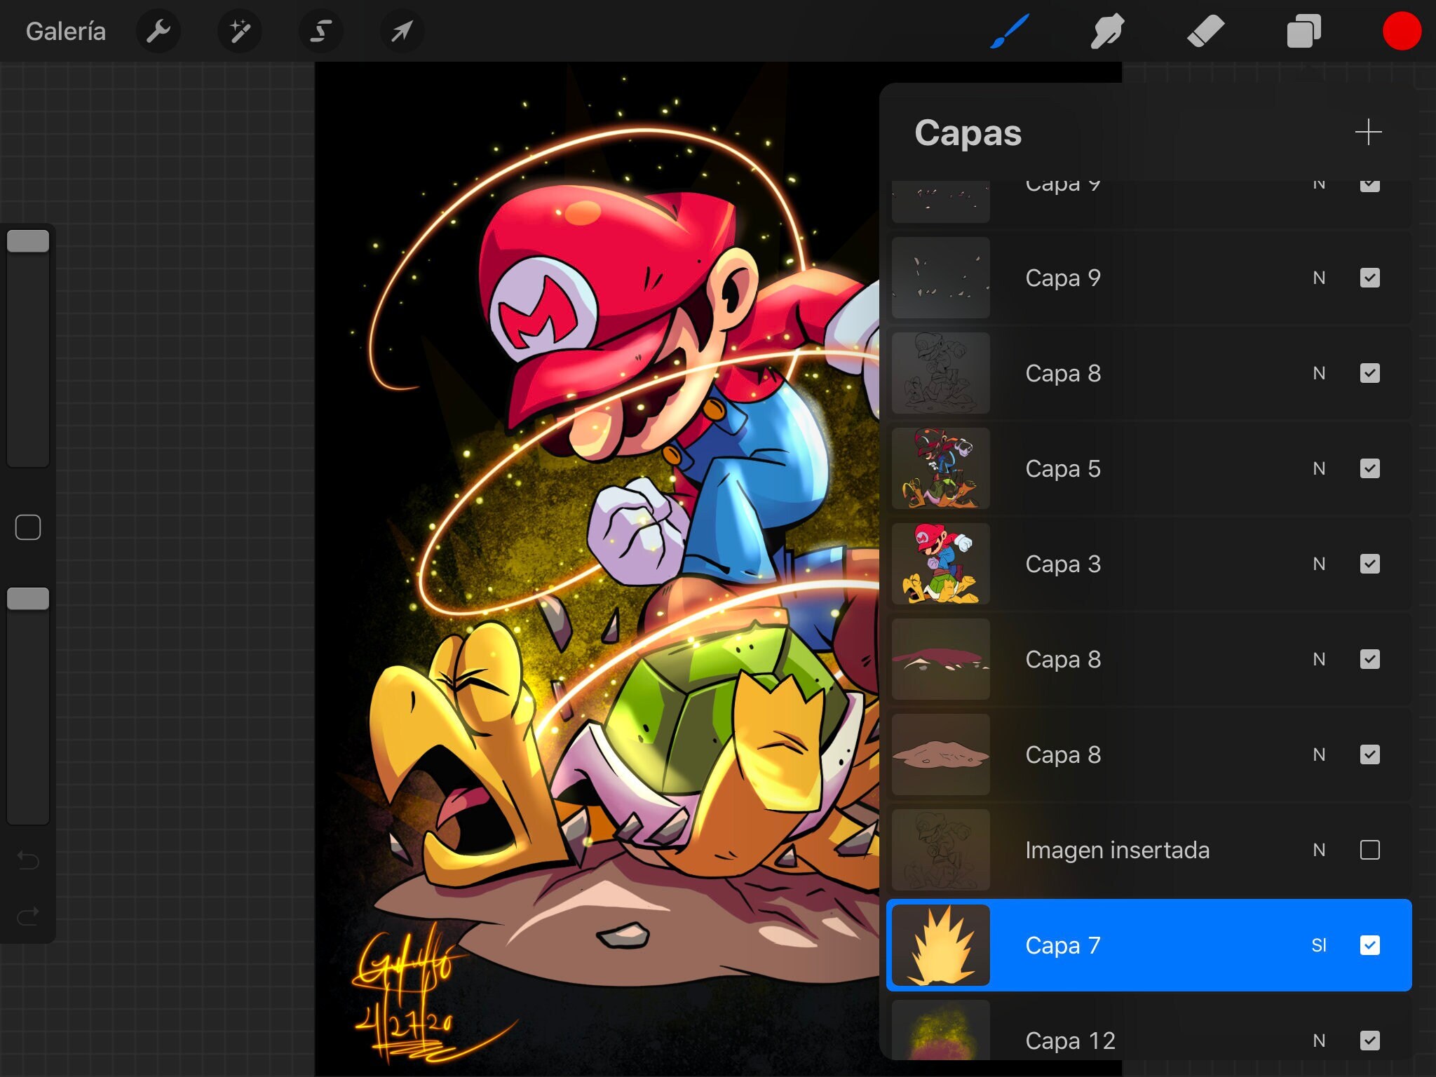The width and height of the screenshot is (1436, 1077).
Task: Select the Smudge finger tool
Action: point(1107,31)
